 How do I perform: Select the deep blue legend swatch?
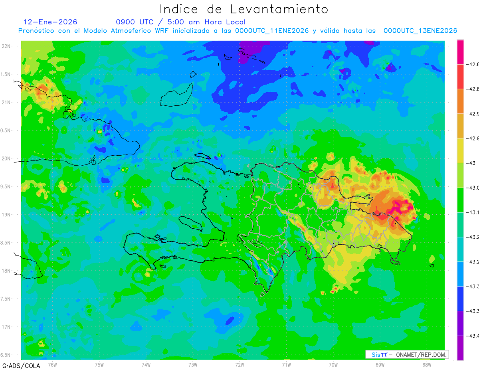(x=460, y=298)
